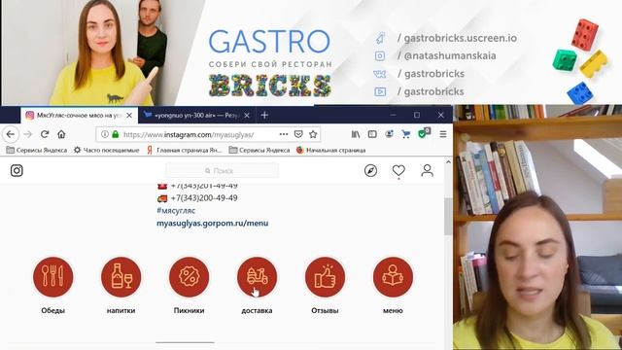622x350 pixels.
Task: Close the yongnuo yn-300 air tab
Action: (247, 116)
